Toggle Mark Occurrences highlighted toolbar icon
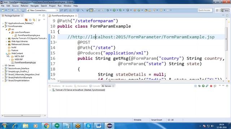 pos(91,10)
